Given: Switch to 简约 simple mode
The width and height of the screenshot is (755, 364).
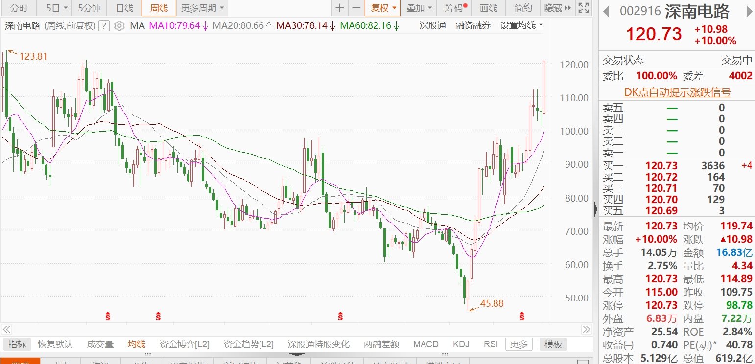Looking at the screenshot, I should pyautogui.click(x=523, y=8).
